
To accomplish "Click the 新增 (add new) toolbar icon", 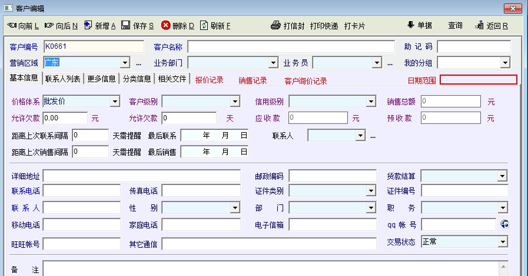I will 88,26.
